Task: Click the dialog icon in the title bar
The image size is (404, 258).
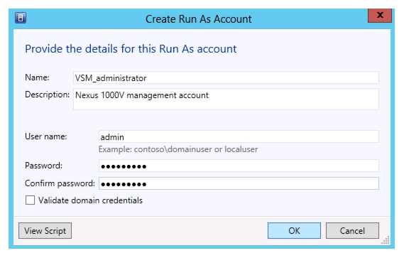Action: click(x=21, y=18)
